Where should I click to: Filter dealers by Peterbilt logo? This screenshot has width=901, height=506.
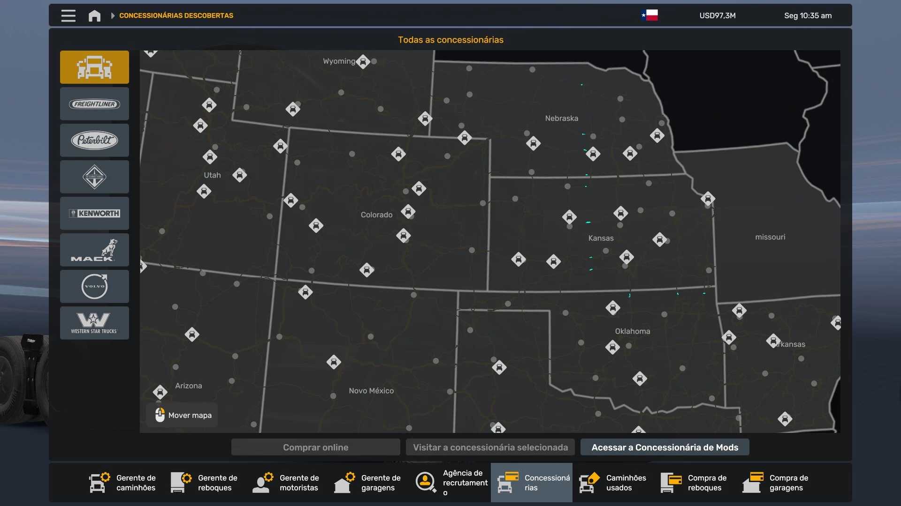click(x=94, y=140)
